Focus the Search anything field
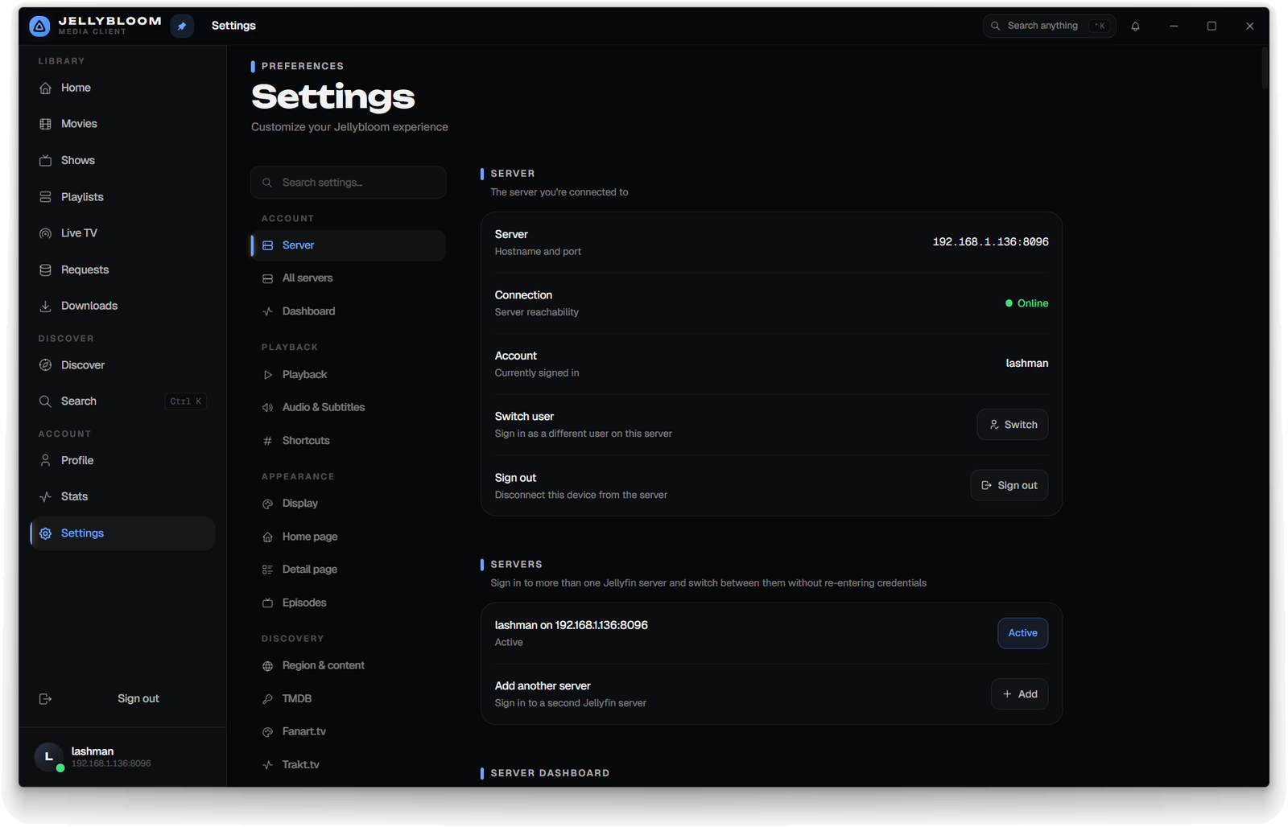 pos(1049,27)
